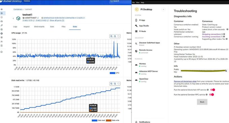Viewport: 229px width, 123px height.
Task: Click the testnet1 container cube icon
Action: [x=18, y=18]
